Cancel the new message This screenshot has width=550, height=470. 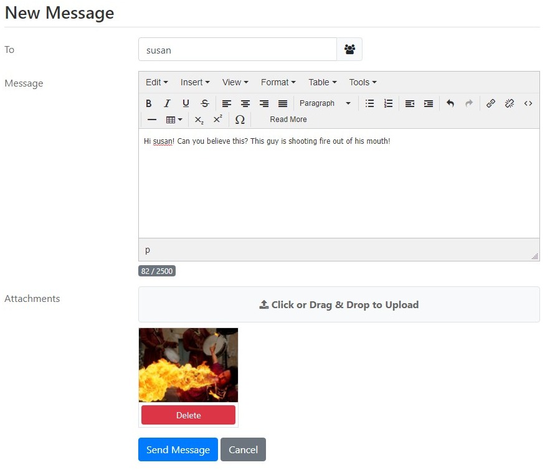243,449
